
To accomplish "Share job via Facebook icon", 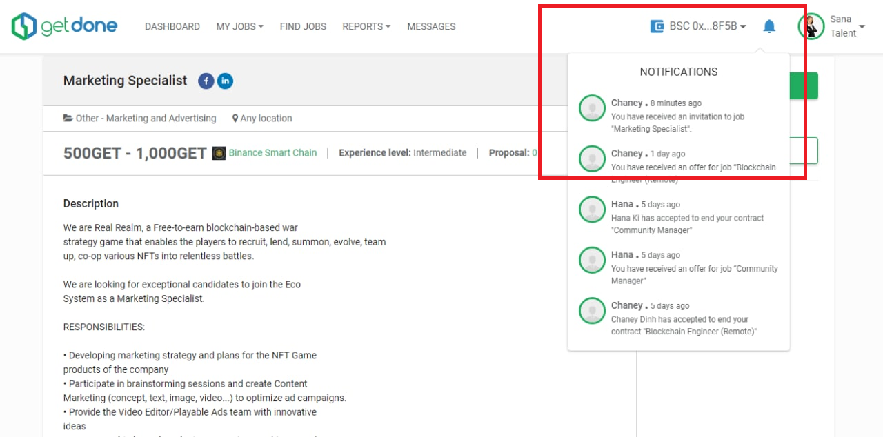I will point(206,81).
